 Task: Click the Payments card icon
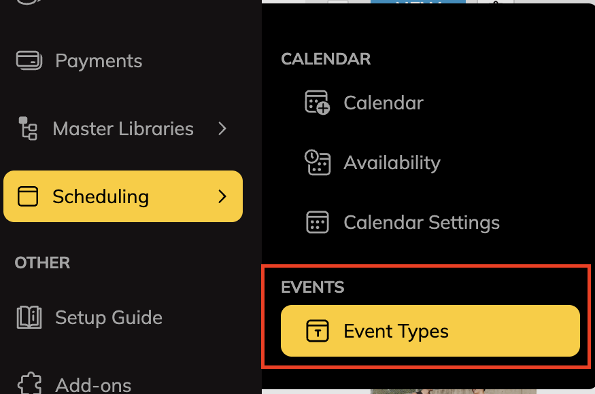[28, 60]
